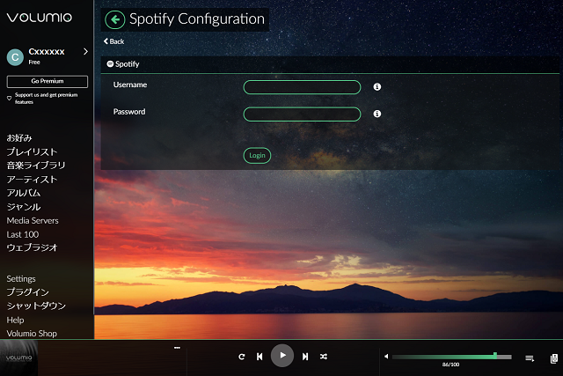Click the premium support text link
This screenshot has height=376, width=563.
coord(46,98)
